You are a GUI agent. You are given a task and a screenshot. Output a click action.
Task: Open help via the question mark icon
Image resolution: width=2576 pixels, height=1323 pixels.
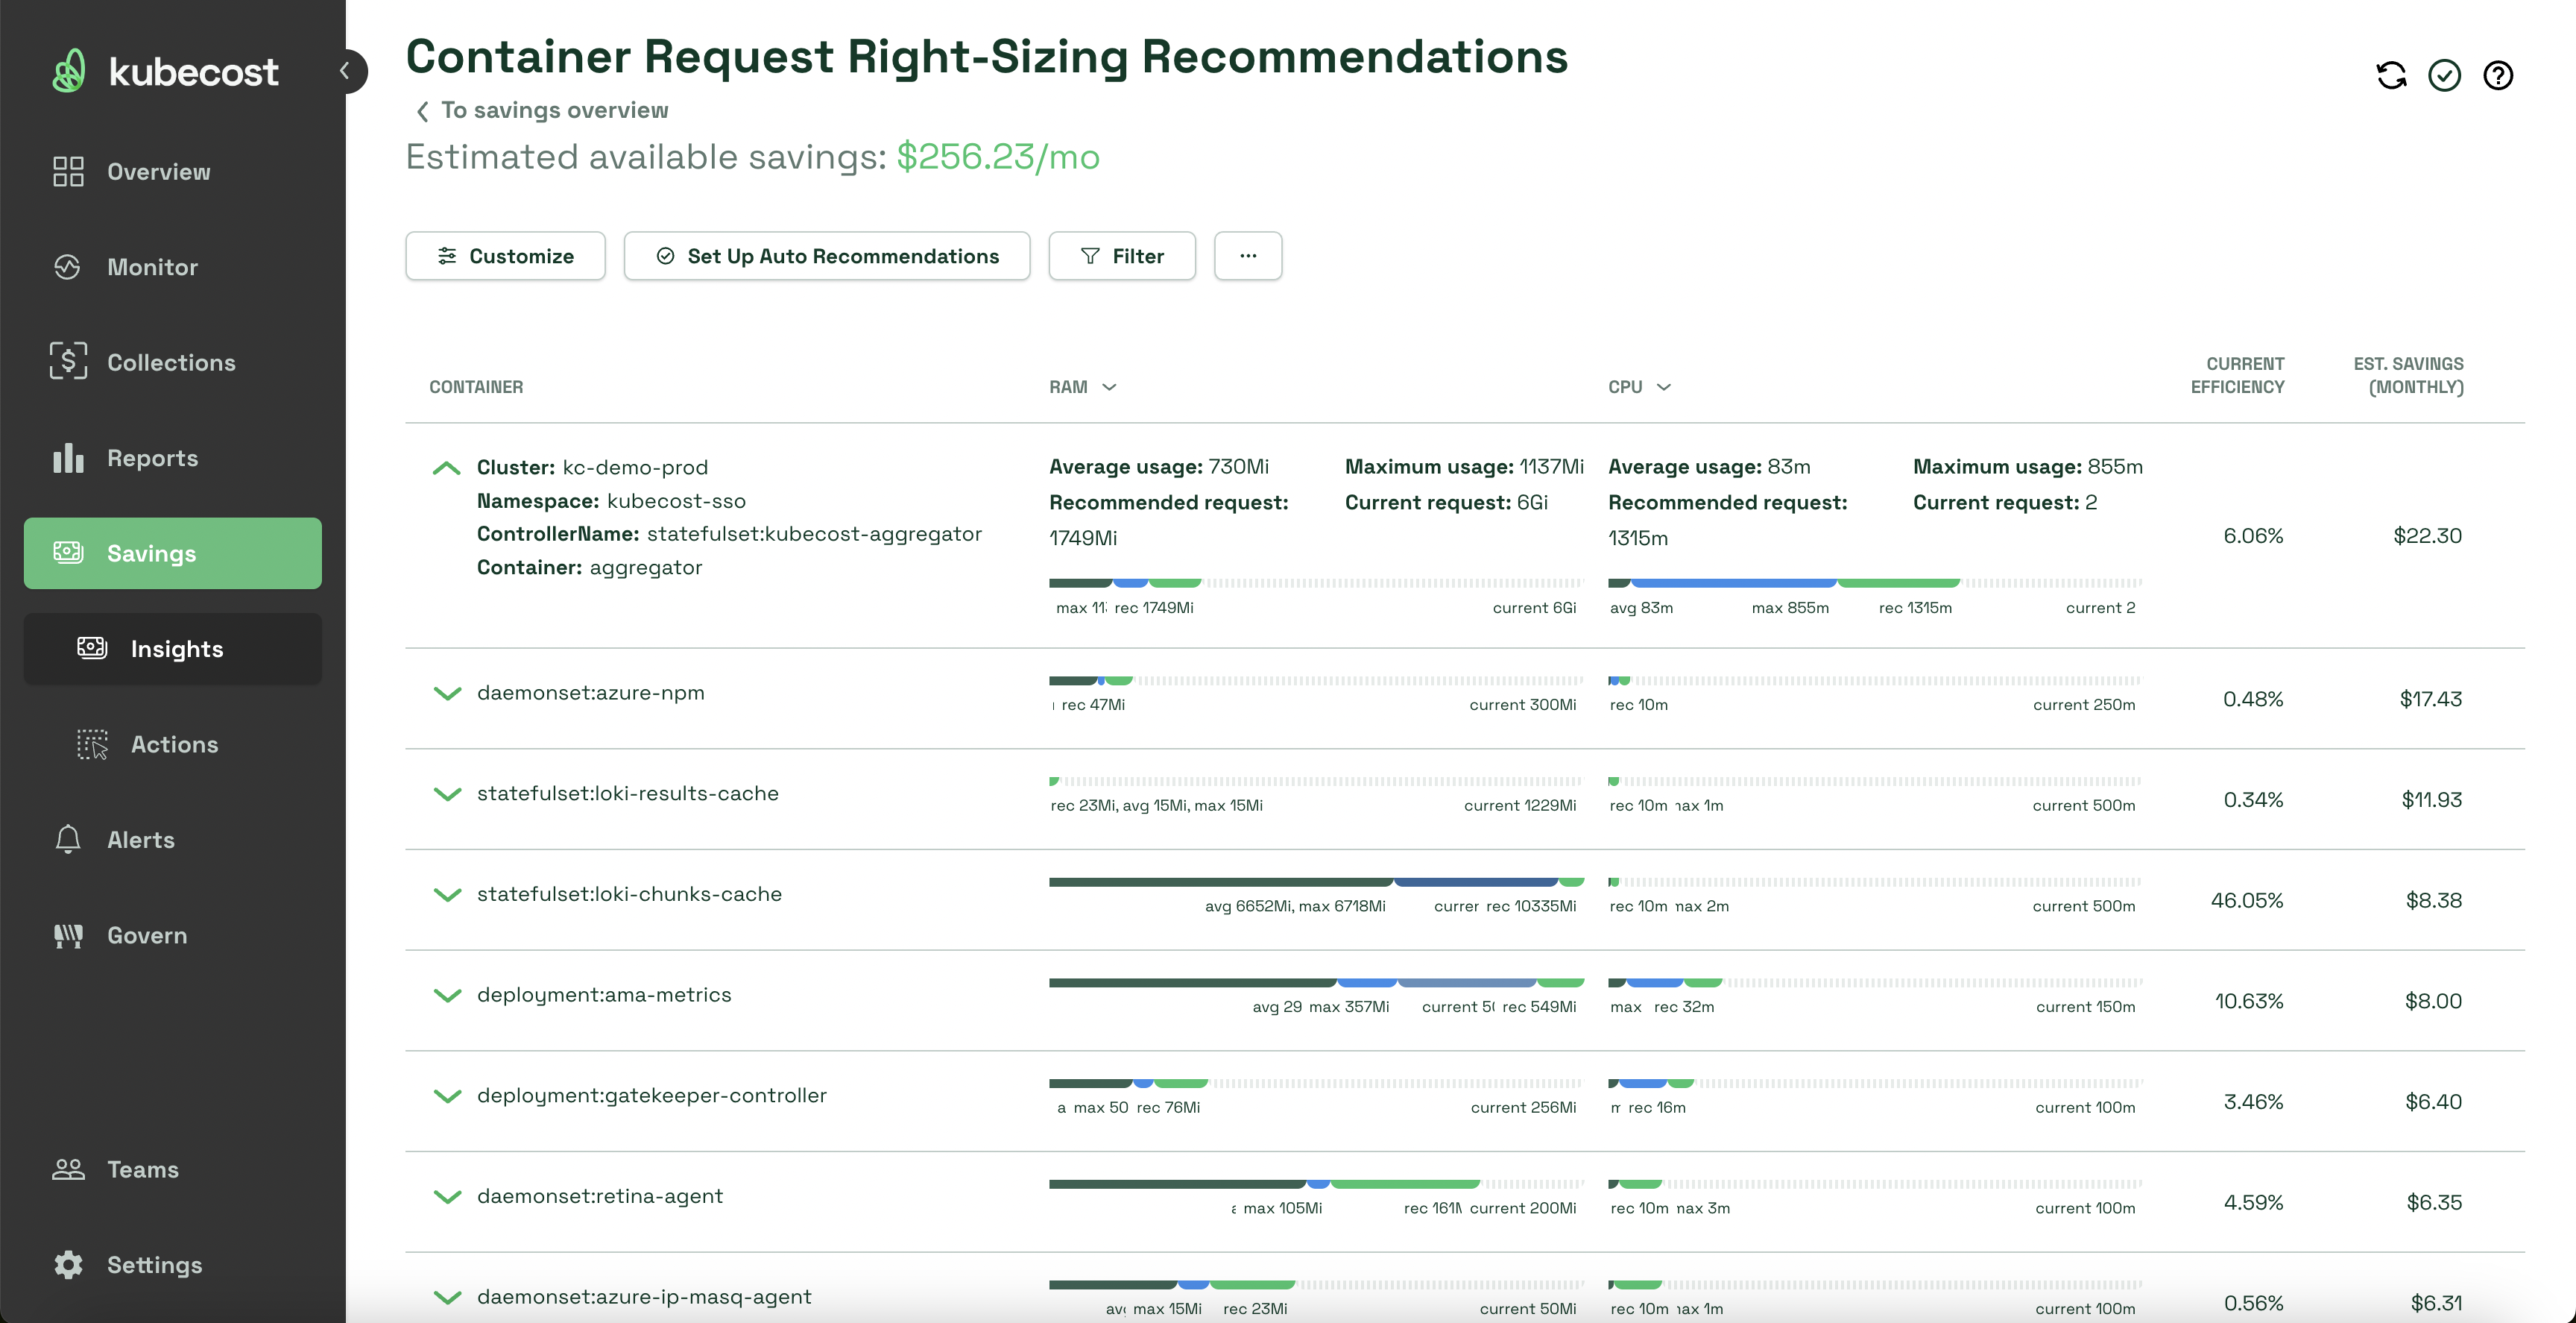coord(2498,75)
